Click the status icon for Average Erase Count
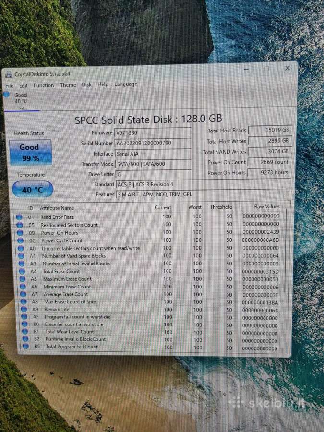The height and width of the screenshot is (432, 324). pos(24,294)
